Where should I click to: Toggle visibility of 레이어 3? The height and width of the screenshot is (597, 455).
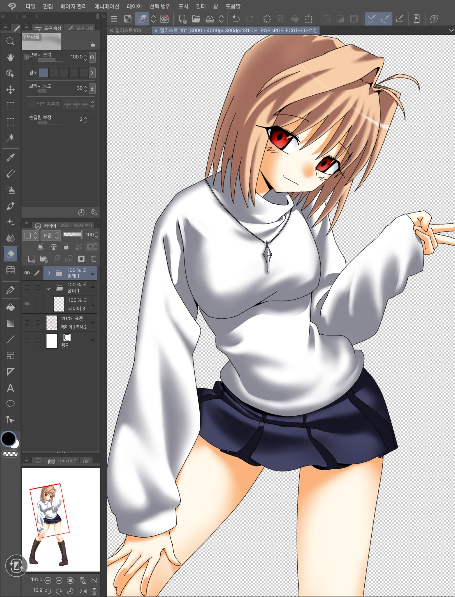27,304
